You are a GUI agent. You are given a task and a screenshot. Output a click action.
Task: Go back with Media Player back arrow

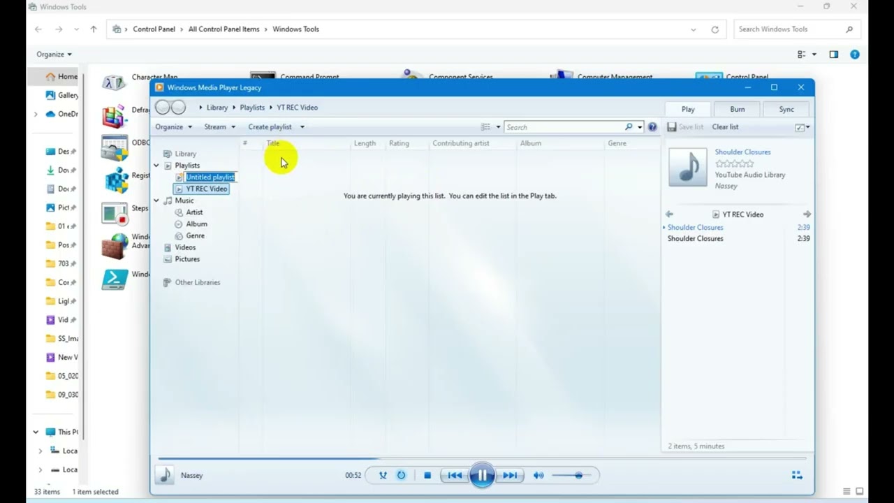tap(162, 107)
